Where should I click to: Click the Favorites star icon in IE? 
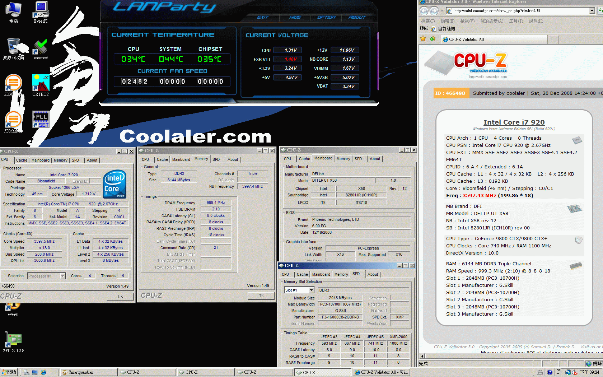click(x=423, y=39)
